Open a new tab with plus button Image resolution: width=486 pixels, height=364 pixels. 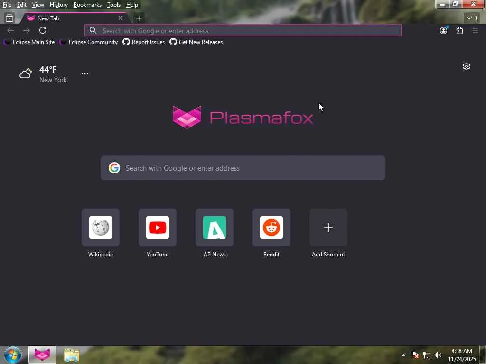tap(139, 18)
